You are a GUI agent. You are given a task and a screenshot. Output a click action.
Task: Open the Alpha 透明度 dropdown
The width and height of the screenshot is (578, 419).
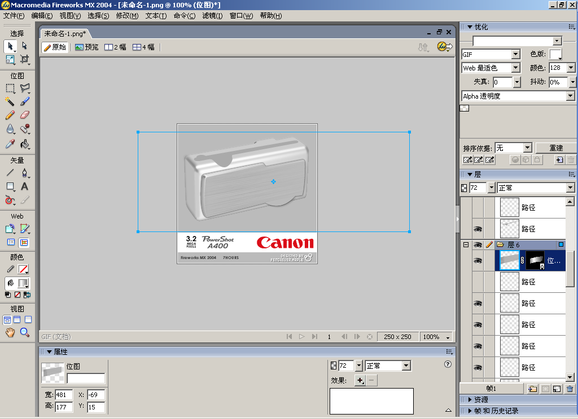570,96
